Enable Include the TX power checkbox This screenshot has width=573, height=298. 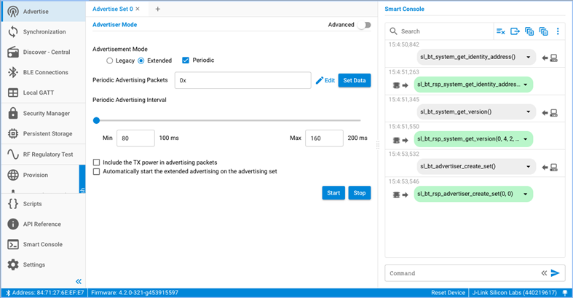coord(96,162)
